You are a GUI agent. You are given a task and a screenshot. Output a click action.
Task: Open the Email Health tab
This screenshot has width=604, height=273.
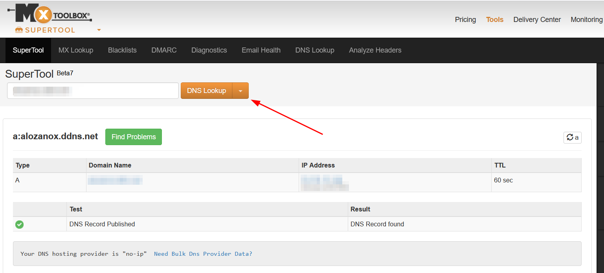coord(261,50)
